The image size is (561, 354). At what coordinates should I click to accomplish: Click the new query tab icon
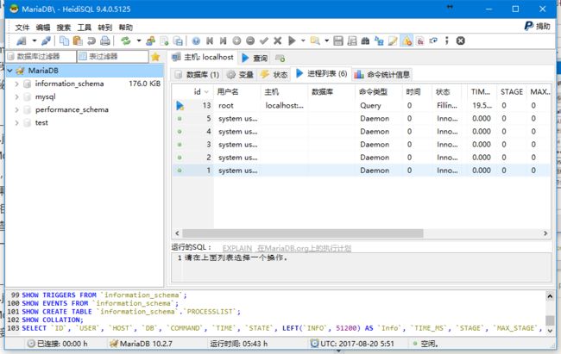pyautogui.click(x=280, y=58)
